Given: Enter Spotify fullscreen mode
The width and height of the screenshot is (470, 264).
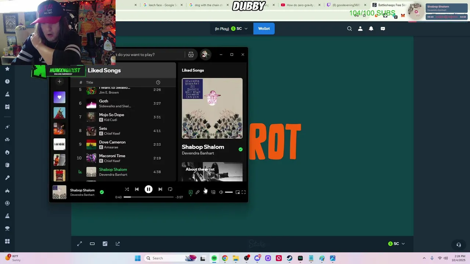Looking at the screenshot, I should tap(243, 192).
